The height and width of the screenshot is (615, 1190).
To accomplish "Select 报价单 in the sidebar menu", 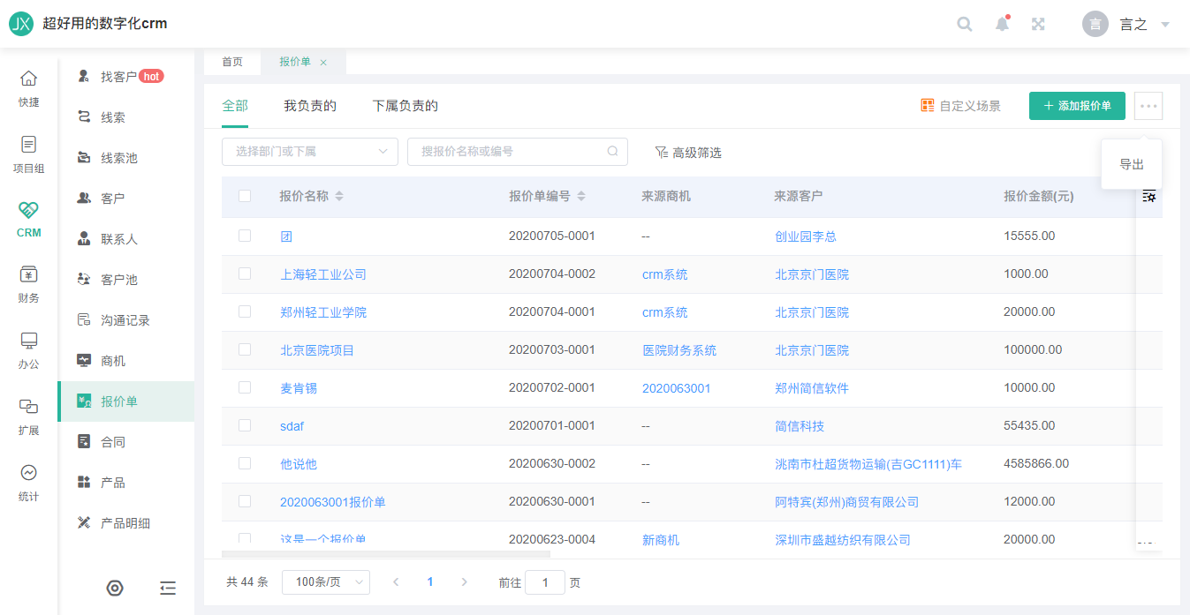I will click(x=126, y=401).
